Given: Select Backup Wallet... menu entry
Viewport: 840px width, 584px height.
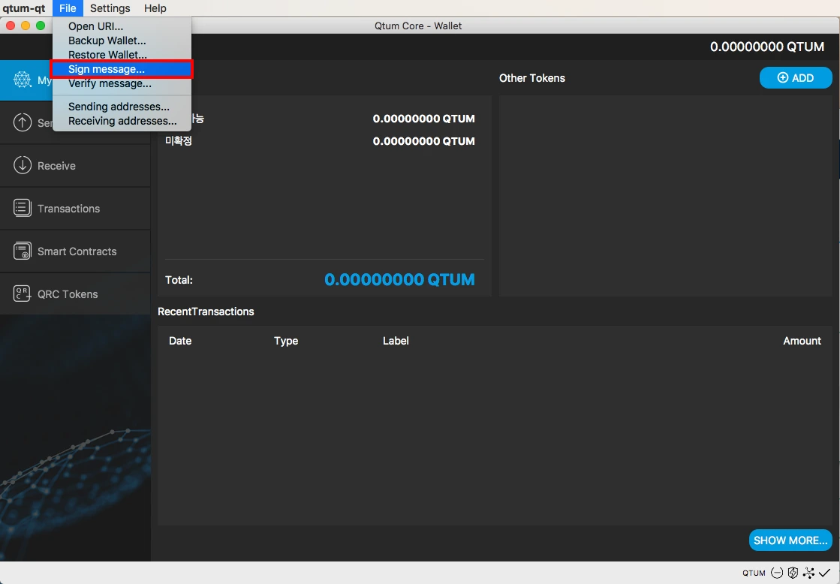Looking at the screenshot, I should click(122, 41).
